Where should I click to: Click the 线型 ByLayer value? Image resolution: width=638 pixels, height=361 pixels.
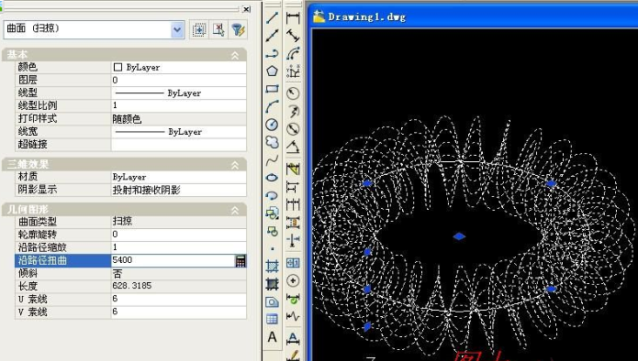179,93
